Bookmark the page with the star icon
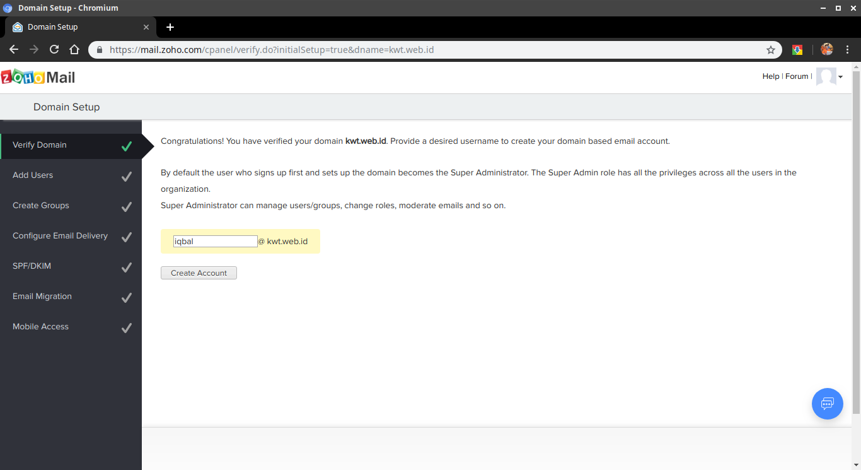 click(x=770, y=49)
